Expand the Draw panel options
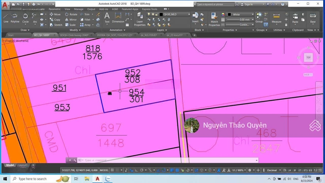 point(25,30)
